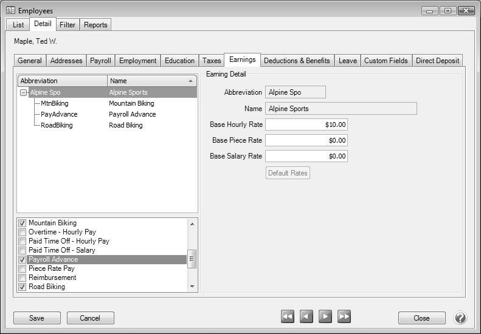The image size is (481, 334).
Task: Open the help question mark icon
Action: tap(460, 318)
